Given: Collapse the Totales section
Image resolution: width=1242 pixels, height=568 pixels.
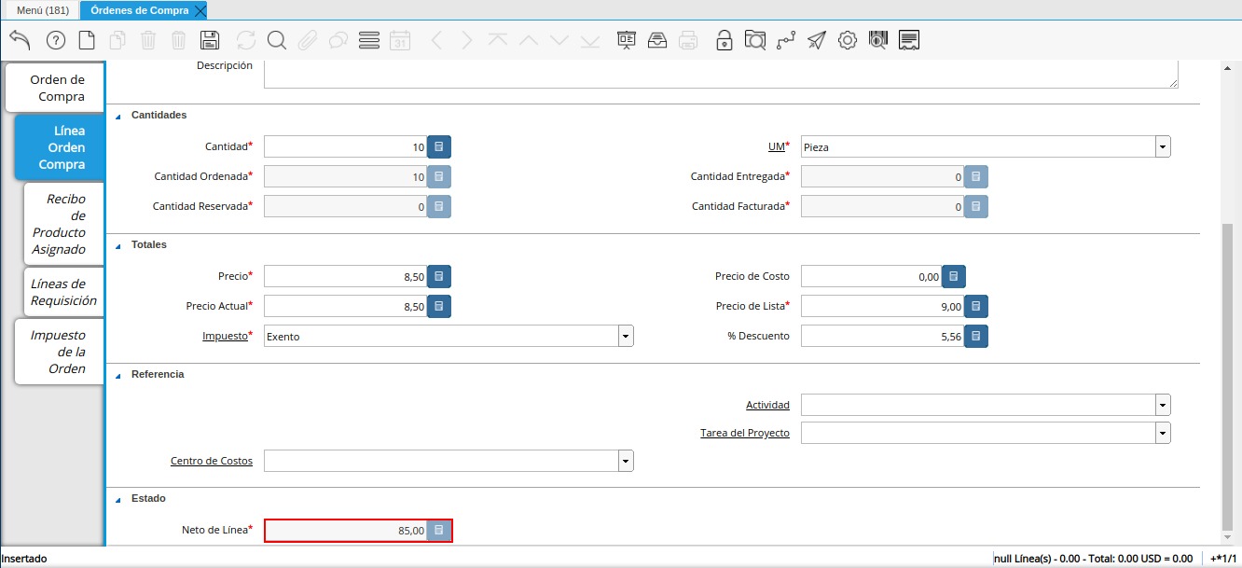Looking at the screenshot, I should 118,245.
